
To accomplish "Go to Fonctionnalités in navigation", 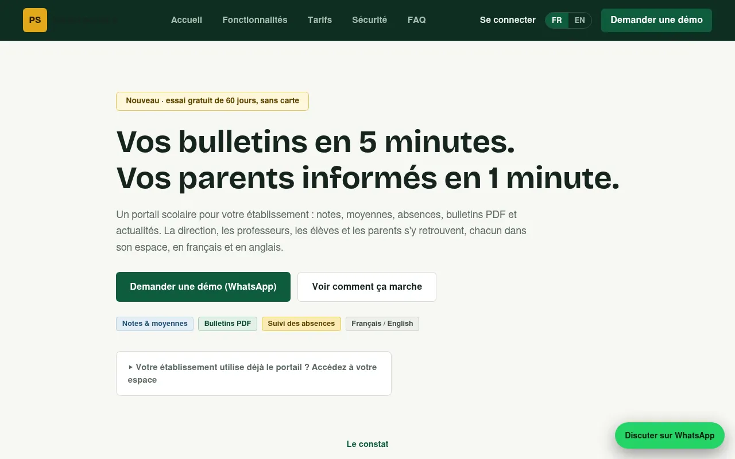I will tap(255, 20).
